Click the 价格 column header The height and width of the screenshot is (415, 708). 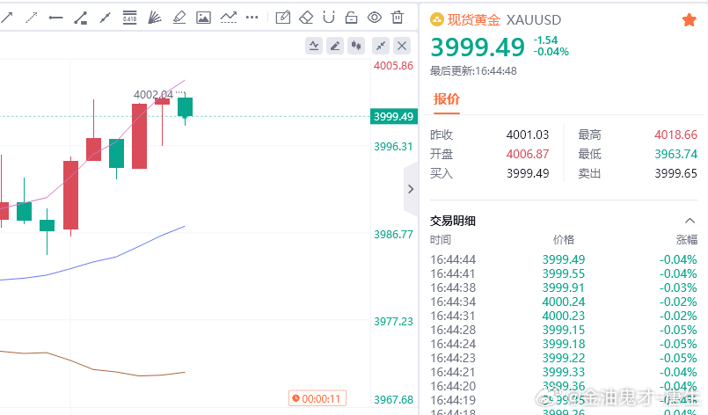tap(564, 240)
